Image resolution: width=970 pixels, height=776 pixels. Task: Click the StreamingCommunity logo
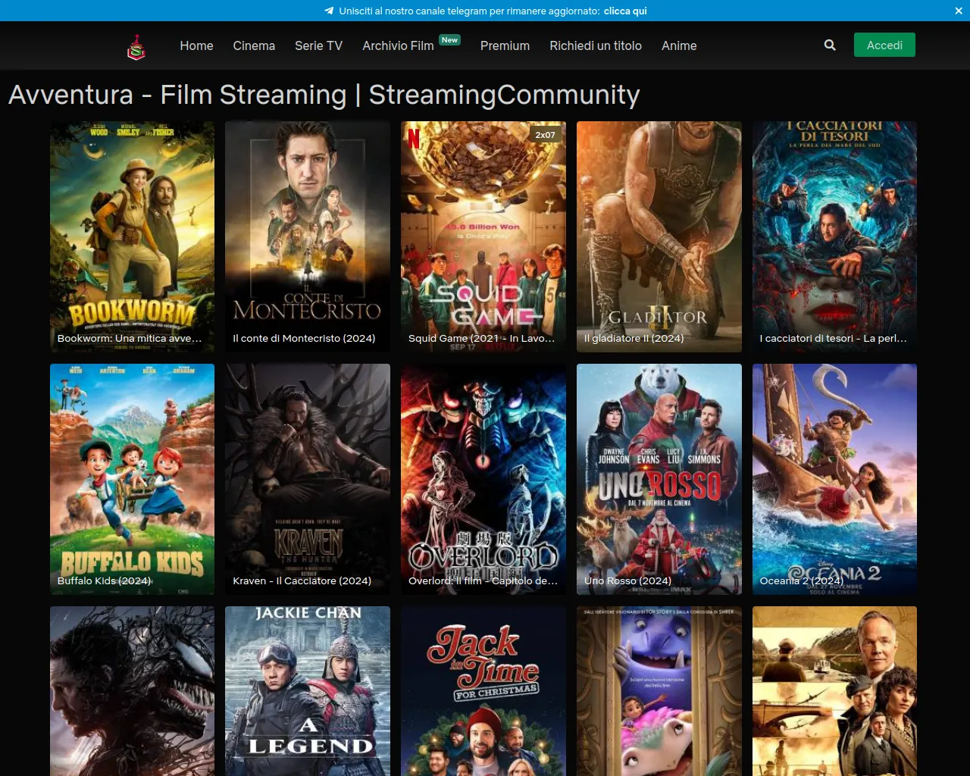(x=136, y=45)
